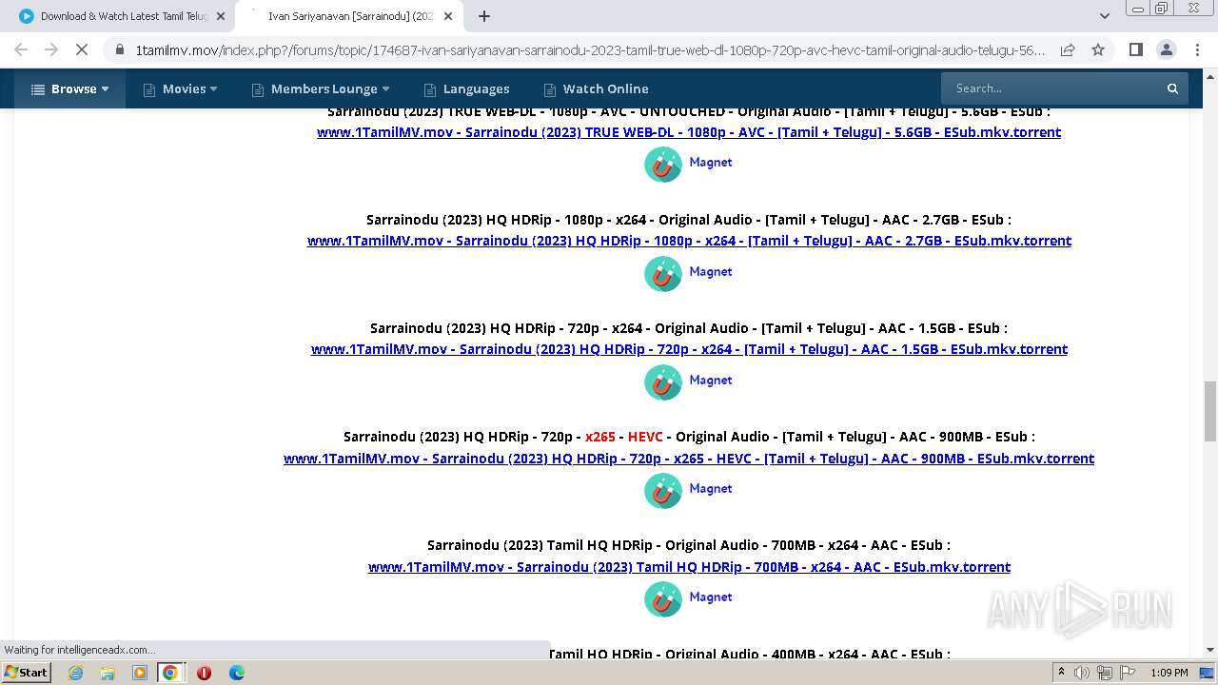Open the Chrome profile avatar
Image resolution: width=1218 pixels, height=685 pixels.
(1166, 49)
